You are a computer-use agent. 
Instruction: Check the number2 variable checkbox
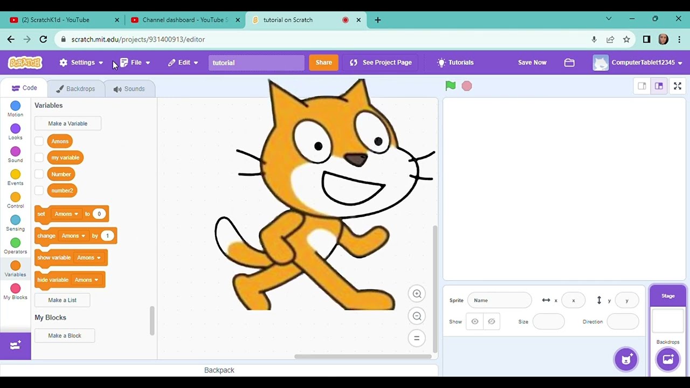(x=39, y=190)
